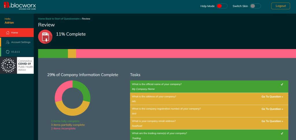Click the checkmark on official name task
This screenshot has height=140, width=296.
282,84
